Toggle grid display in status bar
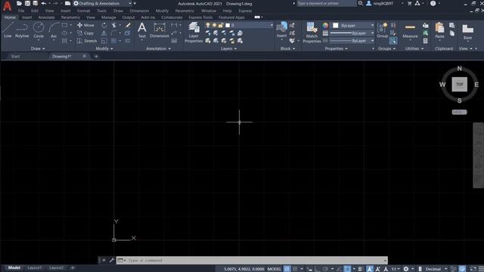Image resolution: width=484 pixels, height=272 pixels. coord(287,269)
